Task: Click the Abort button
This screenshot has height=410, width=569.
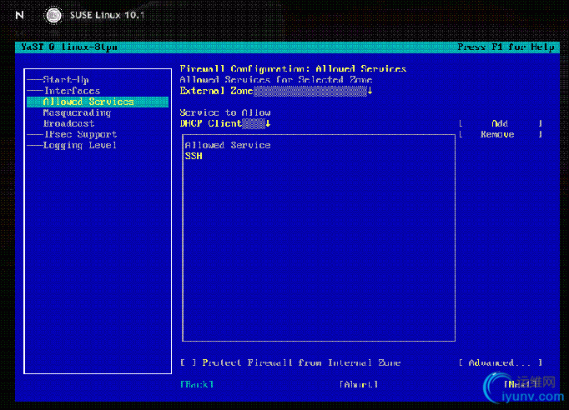Action: click(359, 385)
